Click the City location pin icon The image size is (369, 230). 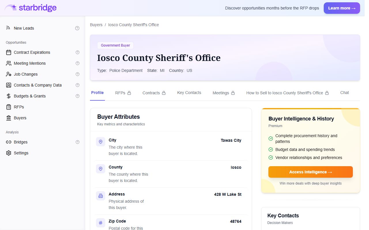pyautogui.click(x=101, y=142)
